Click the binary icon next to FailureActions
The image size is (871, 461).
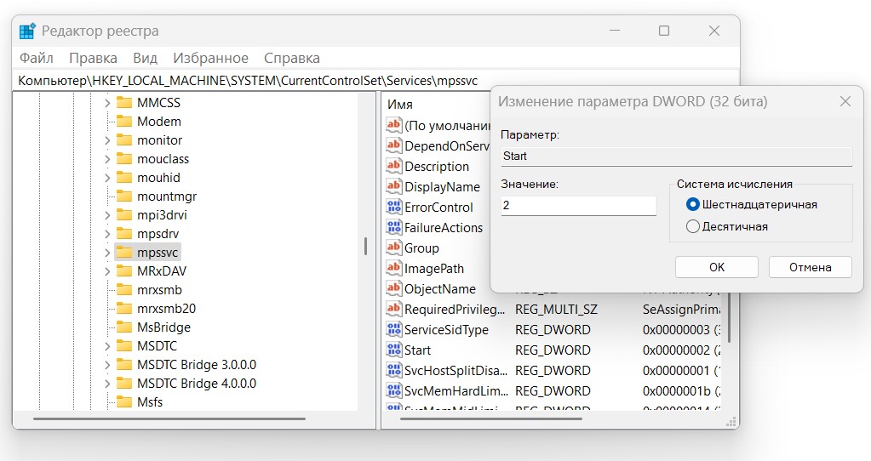[x=394, y=227]
